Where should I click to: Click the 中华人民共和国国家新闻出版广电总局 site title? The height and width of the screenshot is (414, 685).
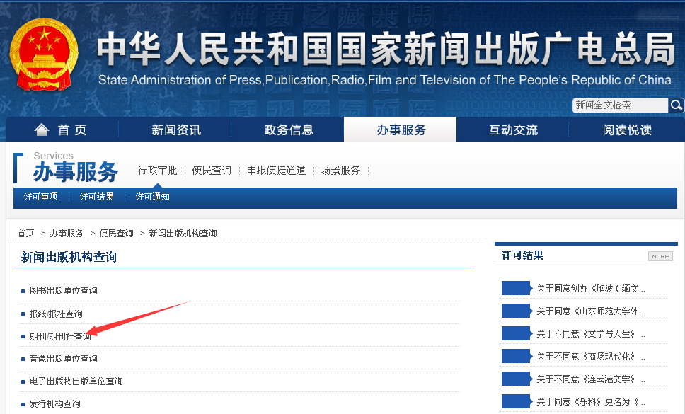coord(386,48)
